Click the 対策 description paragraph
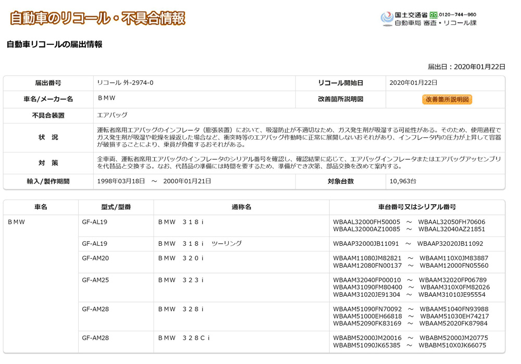Screen dimensions: 521x364 (x=299, y=162)
